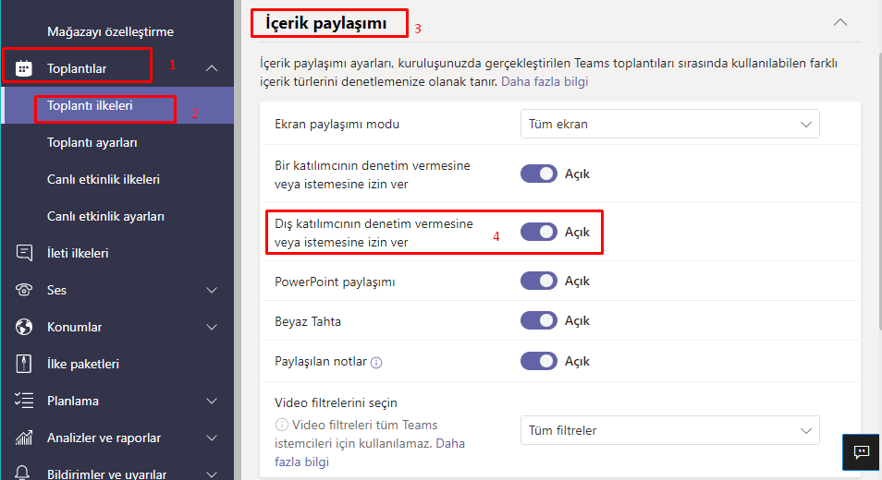882x480 pixels.
Task: Click the Analizler ve raporlar chart icon
Action: coord(25,438)
